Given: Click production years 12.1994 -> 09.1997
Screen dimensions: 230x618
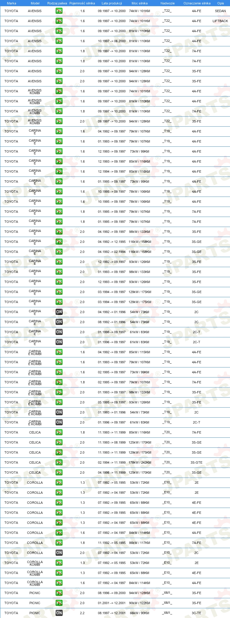Looking at the screenshot, I should click(112, 171).
